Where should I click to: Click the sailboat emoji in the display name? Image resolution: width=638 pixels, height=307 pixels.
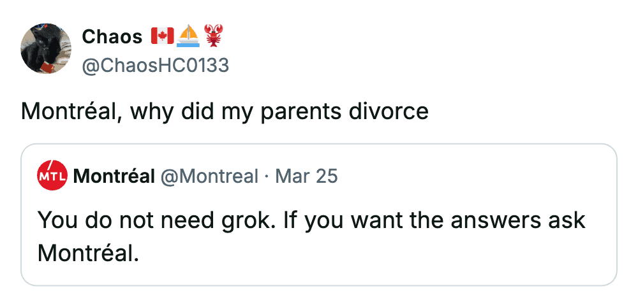188,36
